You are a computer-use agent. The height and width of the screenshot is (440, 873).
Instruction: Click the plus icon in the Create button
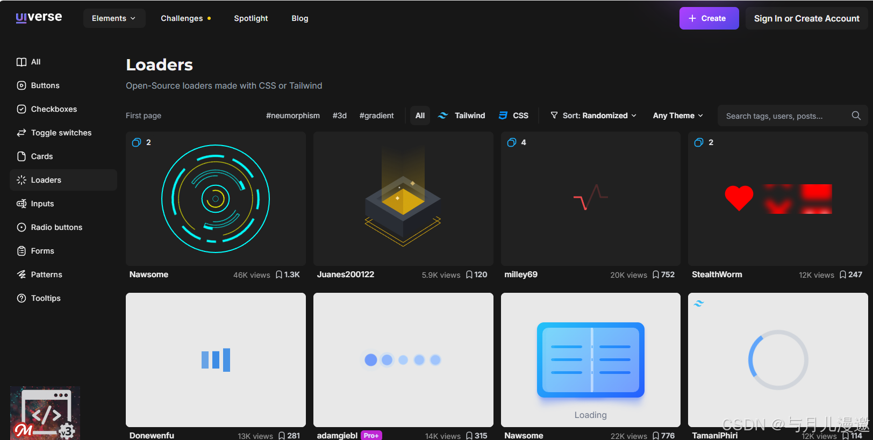point(692,18)
